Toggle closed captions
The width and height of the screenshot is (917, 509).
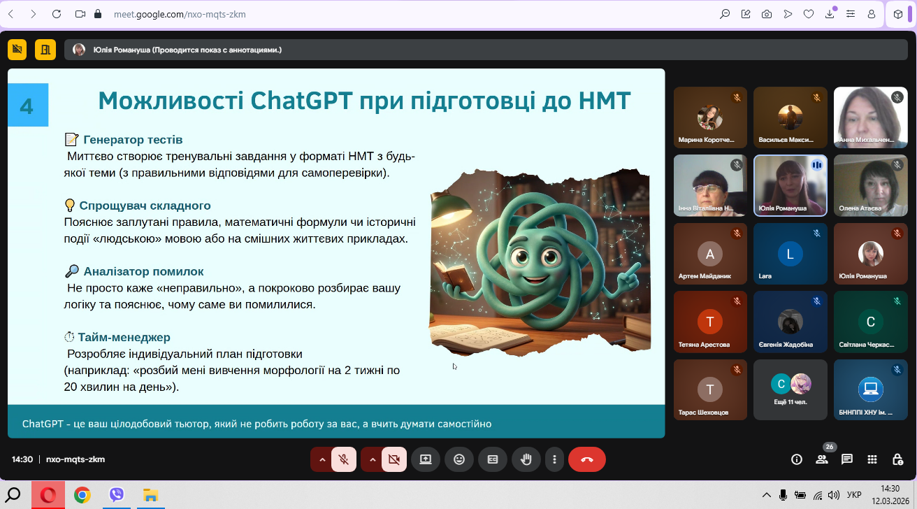click(x=493, y=459)
